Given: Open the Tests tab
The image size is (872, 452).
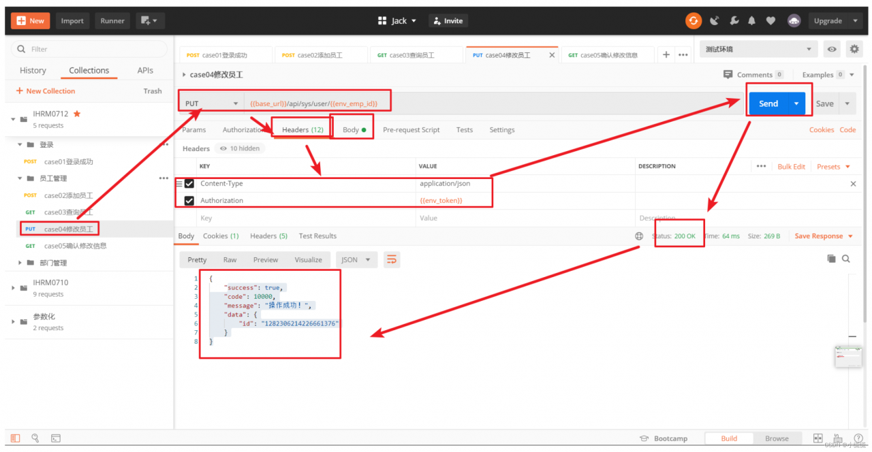Looking at the screenshot, I should (x=465, y=129).
